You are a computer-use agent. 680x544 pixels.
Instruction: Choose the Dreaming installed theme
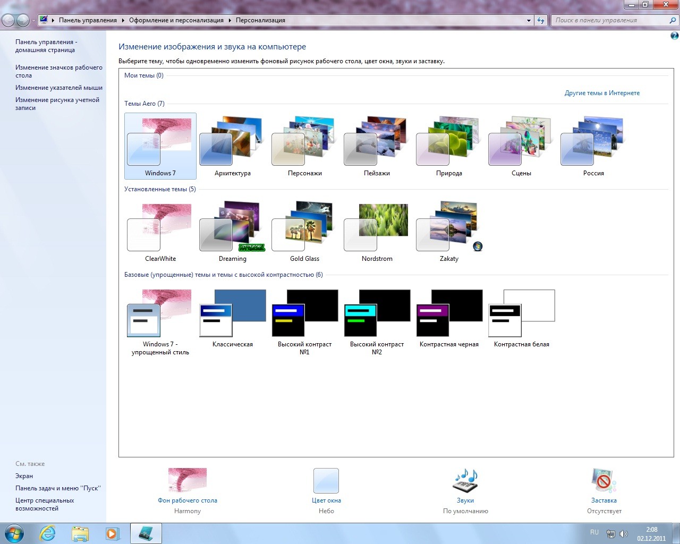tap(233, 232)
